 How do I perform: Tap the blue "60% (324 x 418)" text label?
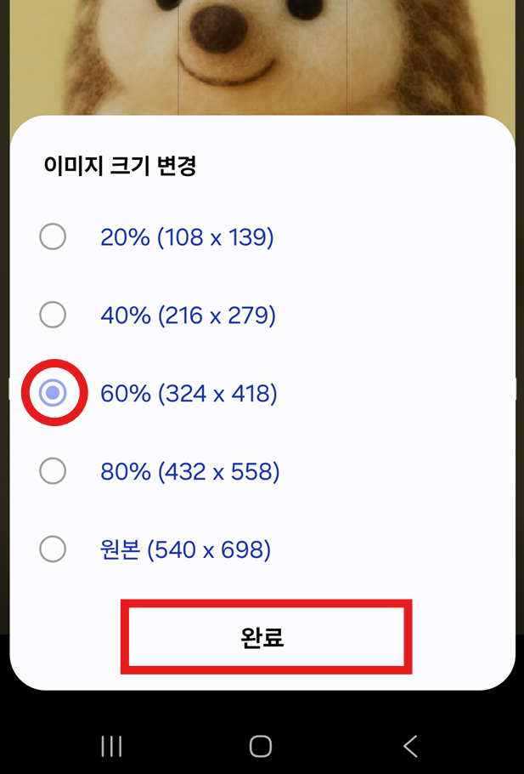[x=188, y=393]
